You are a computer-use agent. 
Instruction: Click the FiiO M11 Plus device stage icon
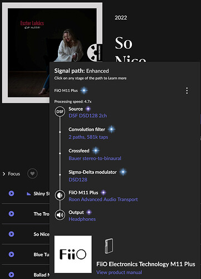coord(60,195)
